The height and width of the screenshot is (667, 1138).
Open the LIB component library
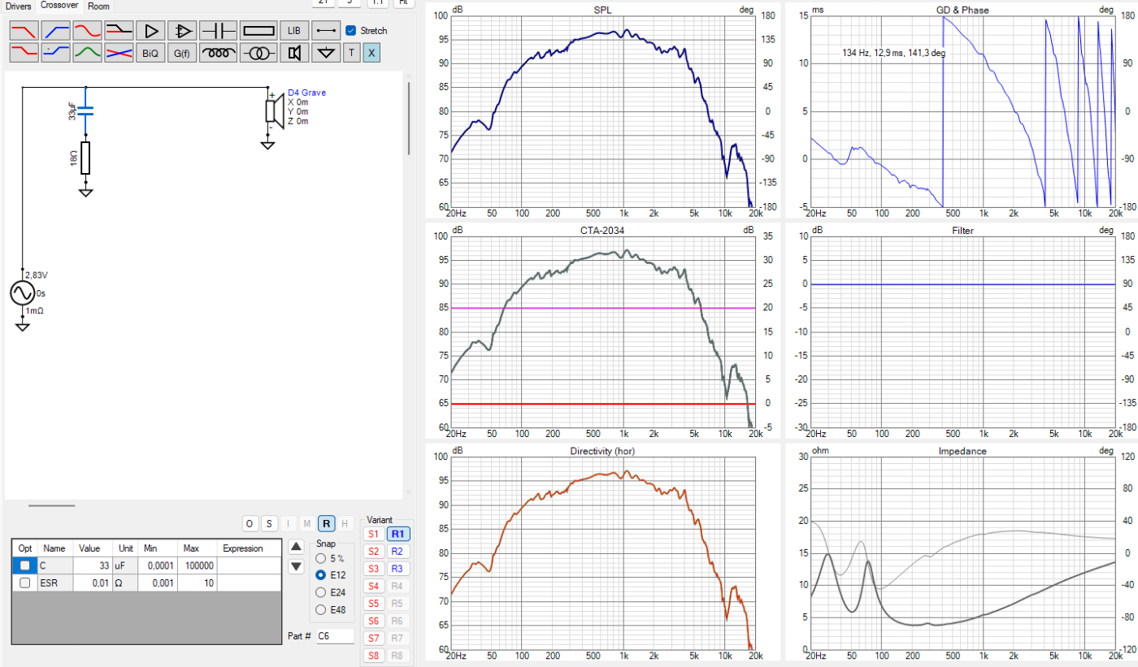[x=294, y=31]
